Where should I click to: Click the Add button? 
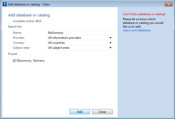(80, 112)
